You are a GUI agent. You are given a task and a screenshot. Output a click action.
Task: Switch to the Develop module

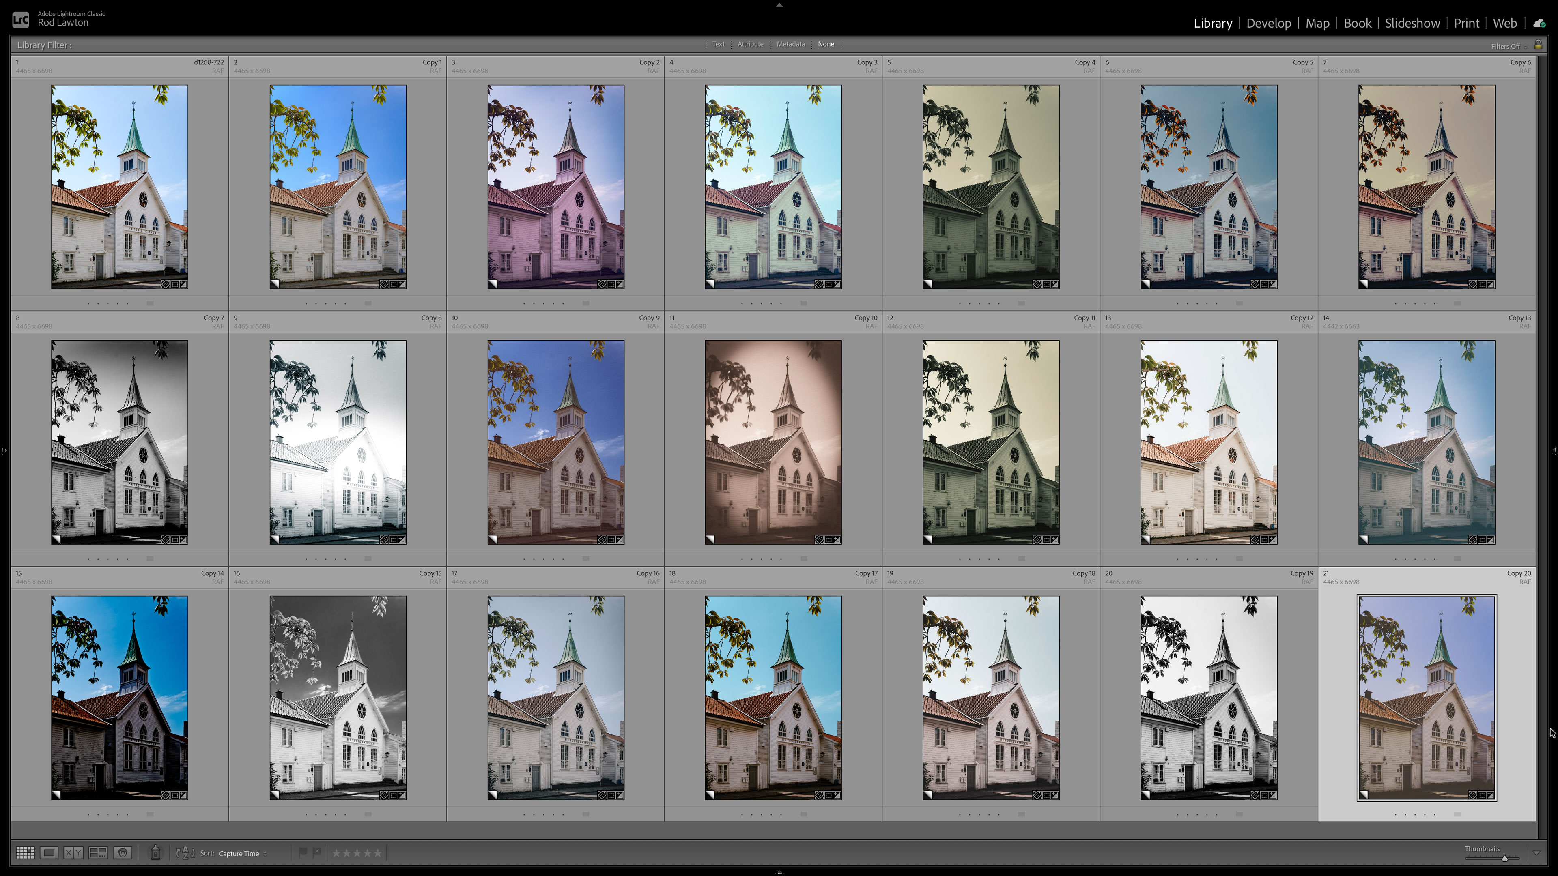1268,23
